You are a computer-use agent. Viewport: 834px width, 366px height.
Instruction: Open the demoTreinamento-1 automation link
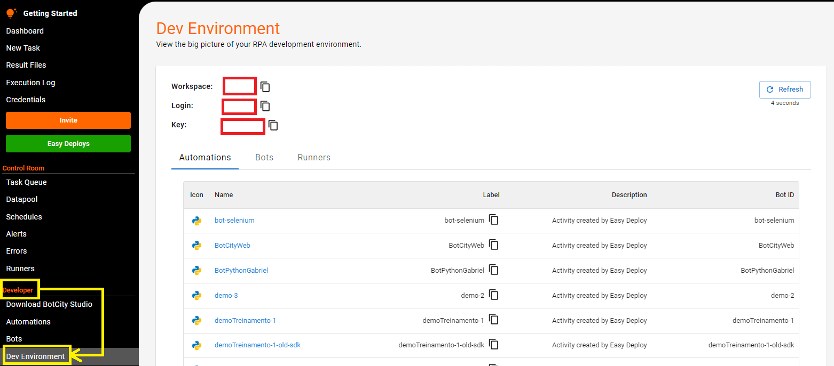pyautogui.click(x=245, y=320)
